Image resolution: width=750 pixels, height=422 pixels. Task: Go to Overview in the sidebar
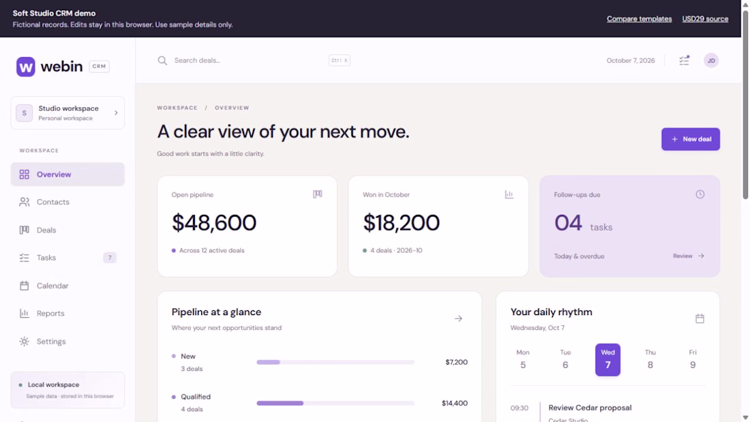pos(67,174)
